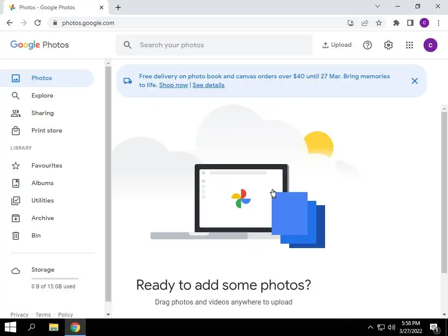Dismiss the free delivery banner
Image resolution: width=448 pixels, height=336 pixels.
415,81
